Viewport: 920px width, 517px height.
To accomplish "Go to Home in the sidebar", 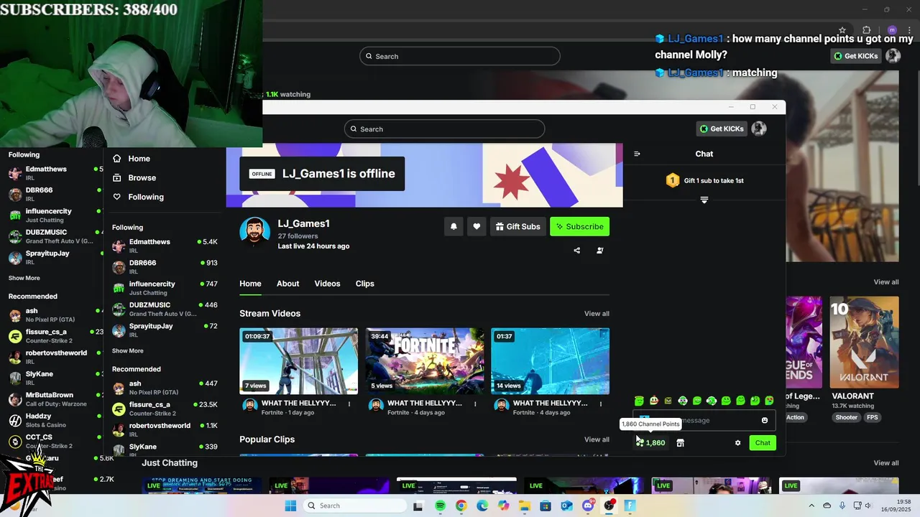I will click(x=139, y=159).
